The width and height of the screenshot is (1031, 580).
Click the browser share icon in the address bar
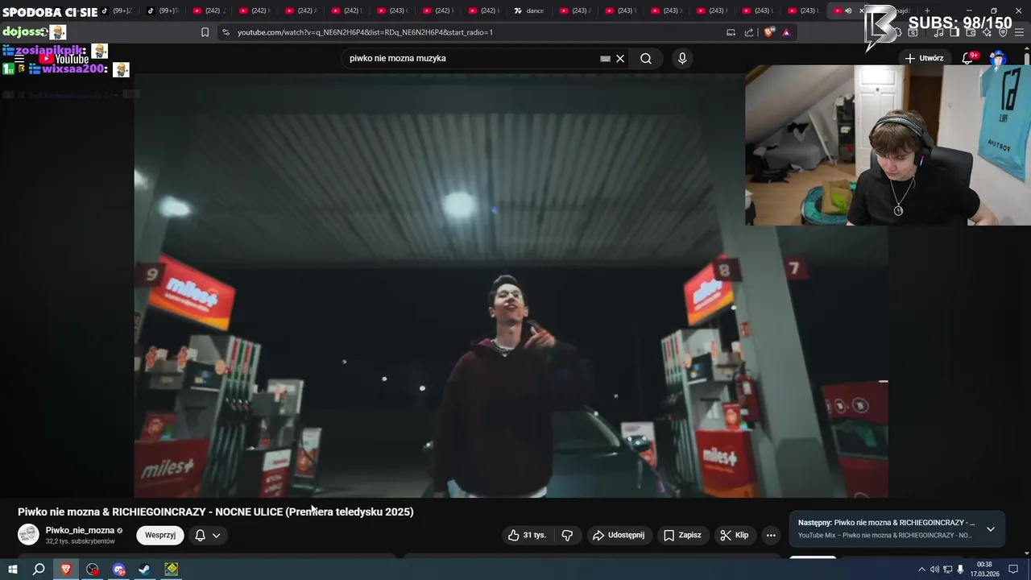click(x=749, y=32)
